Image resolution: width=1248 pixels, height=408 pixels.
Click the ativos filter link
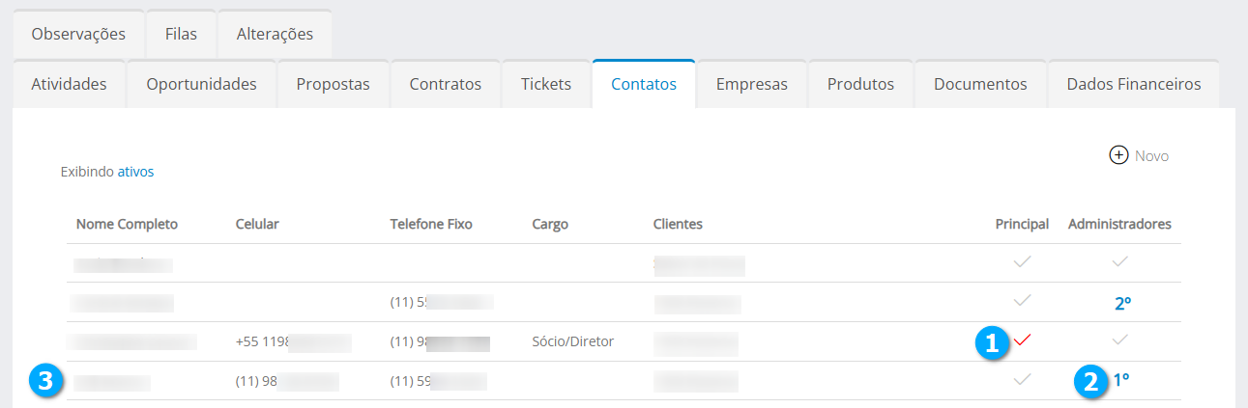pyautogui.click(x=135, y=172)
